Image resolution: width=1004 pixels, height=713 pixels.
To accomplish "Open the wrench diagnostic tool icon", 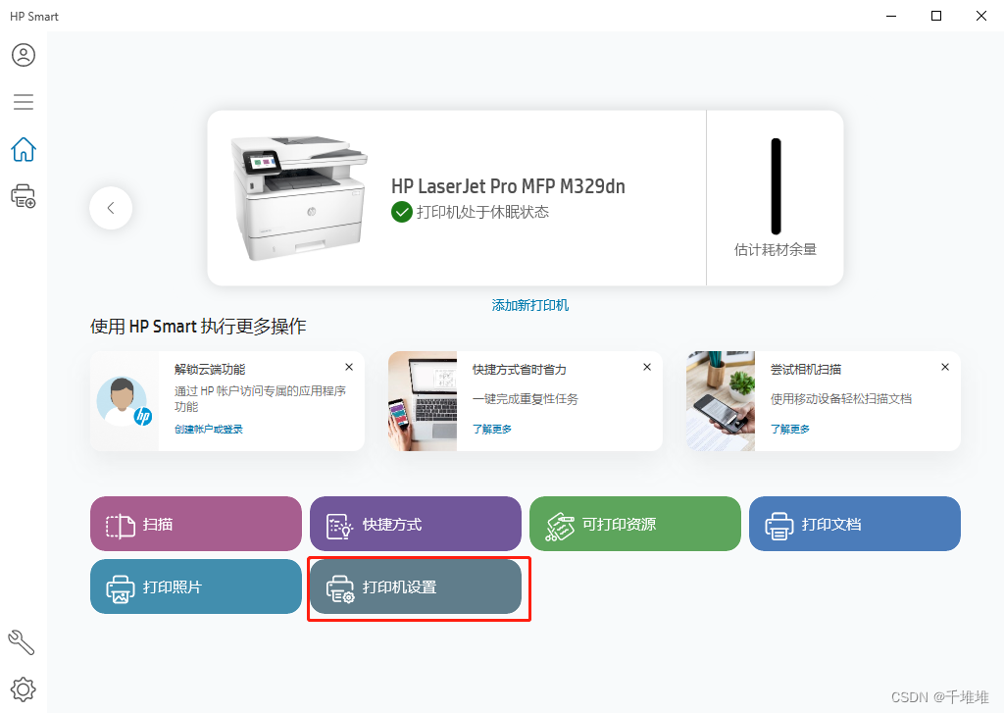I will click(22, 642).
